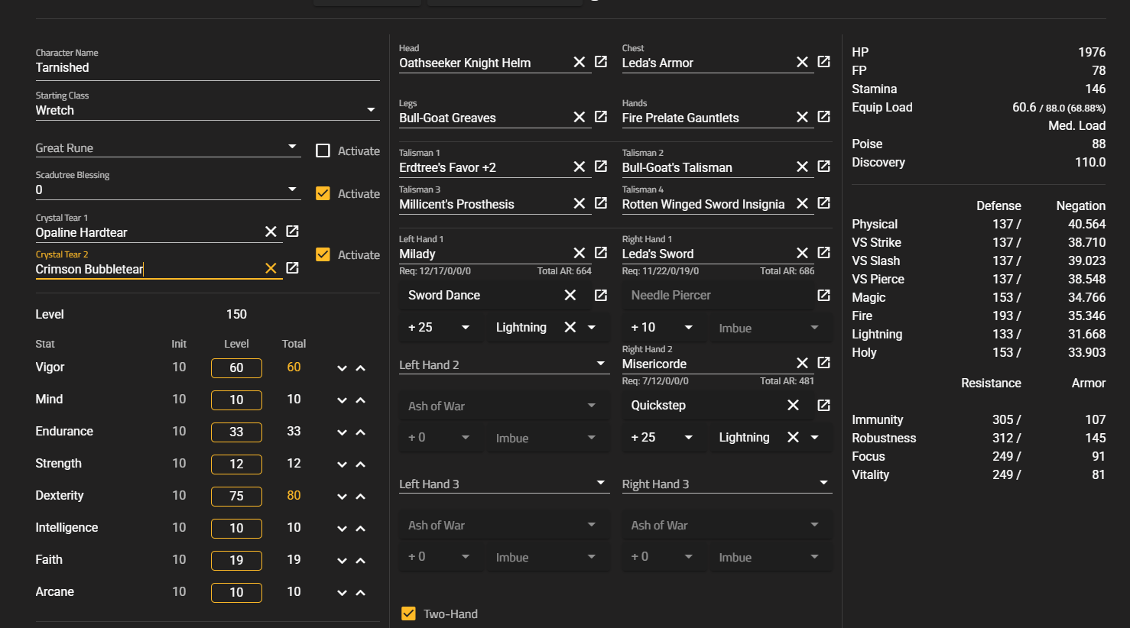Expand the Great Rune dropdown
Image resolution: width=1130 pixels, height=628 pixels.
(x=292, y=147)
